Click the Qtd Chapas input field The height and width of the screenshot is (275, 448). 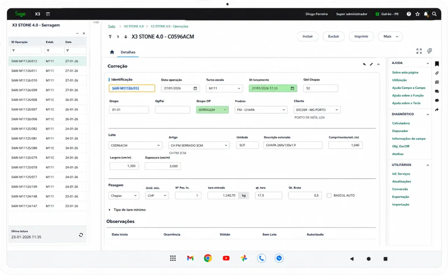(321, 88)
